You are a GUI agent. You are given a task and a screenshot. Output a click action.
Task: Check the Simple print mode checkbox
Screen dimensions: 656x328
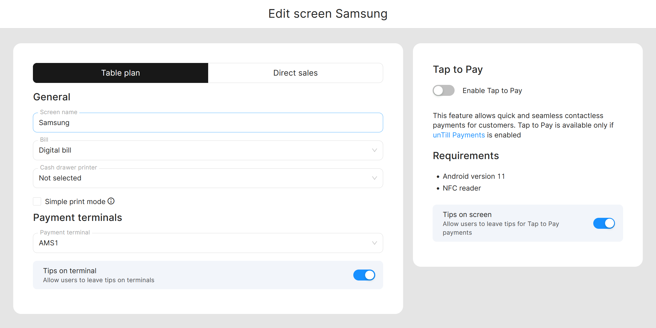[37, 202]
